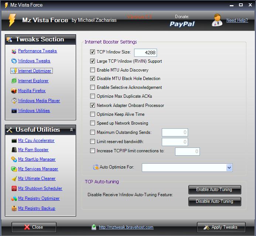Image resolution: width=256 pixels, height=236 pixels.
Task: Open Internet Explorer tweaks
Action: 33,81
